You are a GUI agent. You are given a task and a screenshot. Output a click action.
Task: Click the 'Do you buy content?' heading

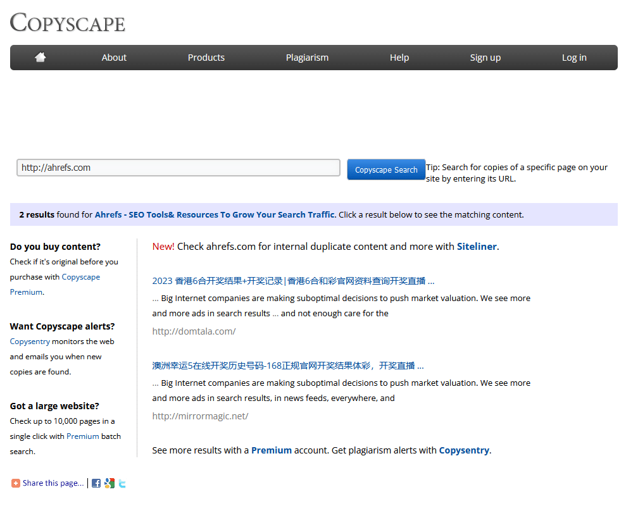pyautogui.click(x=55, y=247)
